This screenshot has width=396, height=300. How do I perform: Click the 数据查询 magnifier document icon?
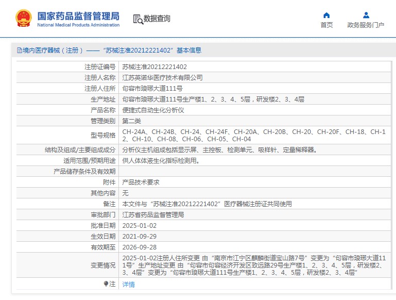[x=137, y=19]
